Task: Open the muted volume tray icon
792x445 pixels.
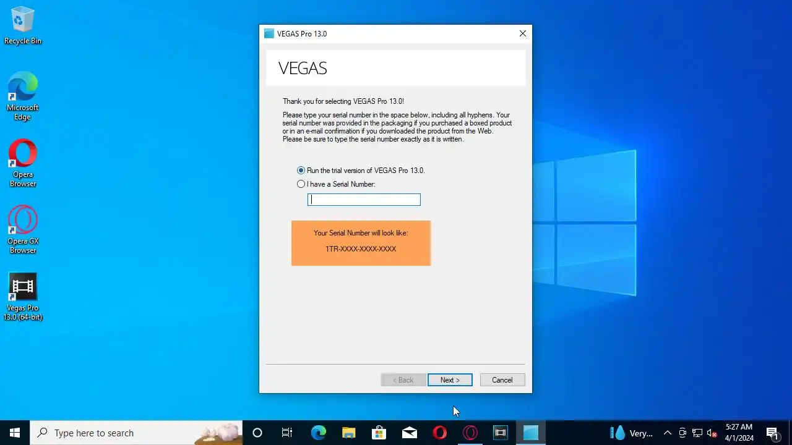Action: (712, 433)
